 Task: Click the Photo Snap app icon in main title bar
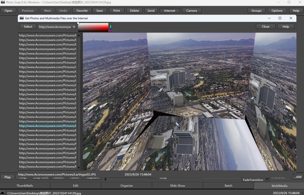coord(3,2)
